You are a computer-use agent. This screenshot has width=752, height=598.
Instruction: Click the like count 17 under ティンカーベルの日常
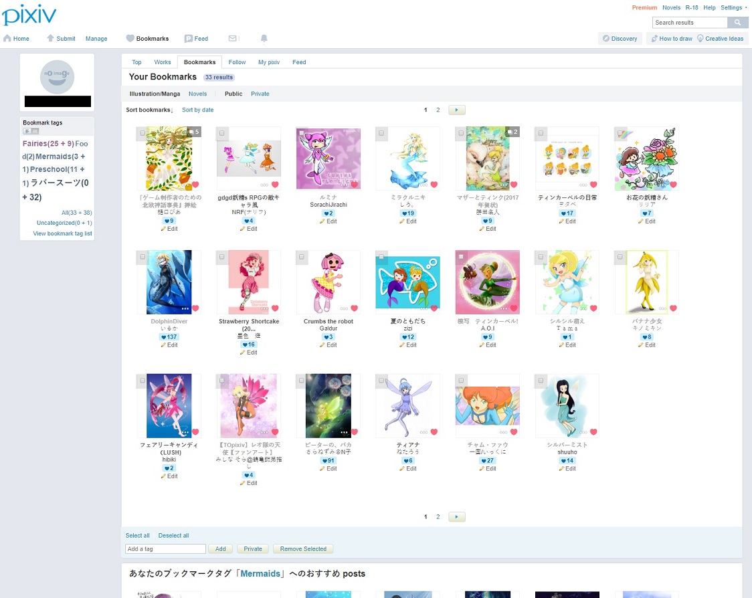coord(567,213)
